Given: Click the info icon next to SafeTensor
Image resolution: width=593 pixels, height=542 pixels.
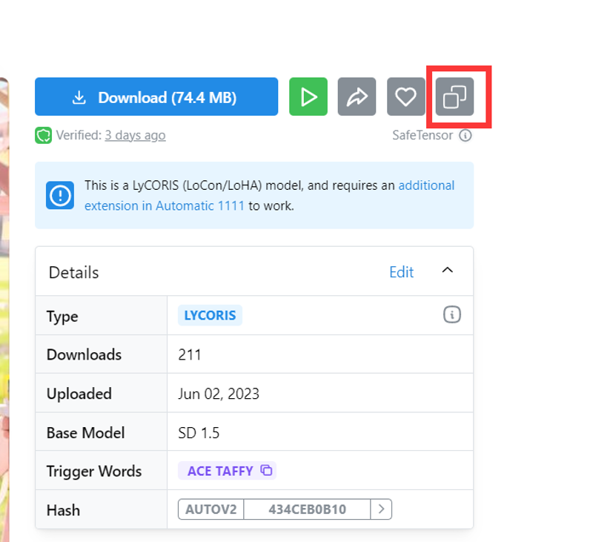Looking at the screenshot, I should pos(466,135).
